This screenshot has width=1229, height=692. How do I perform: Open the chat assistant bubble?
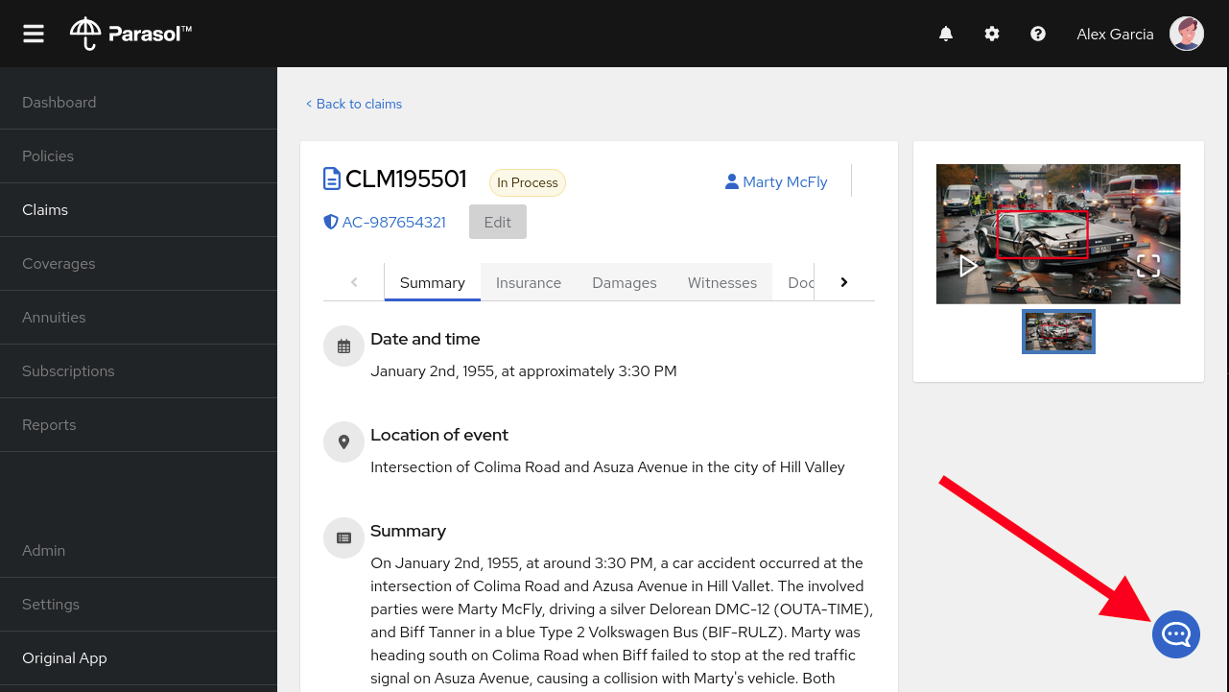point(1176,634)
